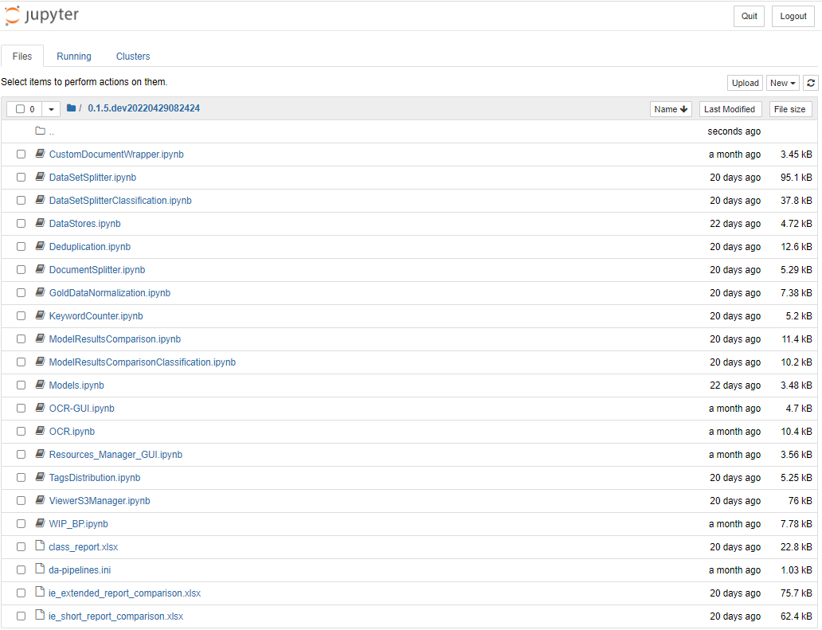Screen dimensions: 822x630
Task: Switch to the Clusters tab
Action: [133, 56]
